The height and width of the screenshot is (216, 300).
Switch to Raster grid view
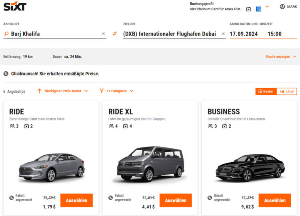(x=266, y=91)
